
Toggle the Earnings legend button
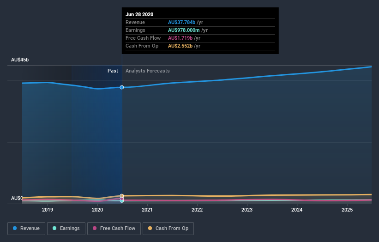pyautogui.click(x=66, y=229)
